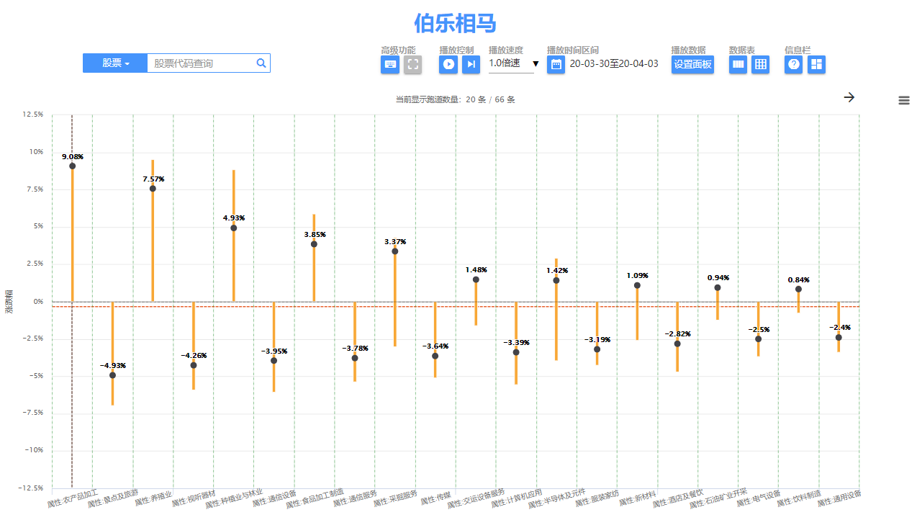
Task: Click the 设置面板 button
Action: tap(692, 65)
